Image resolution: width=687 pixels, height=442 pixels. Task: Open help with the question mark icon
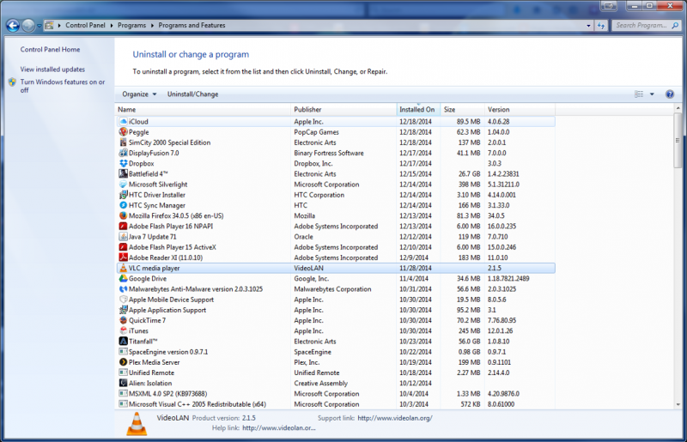tap(670, 94)
